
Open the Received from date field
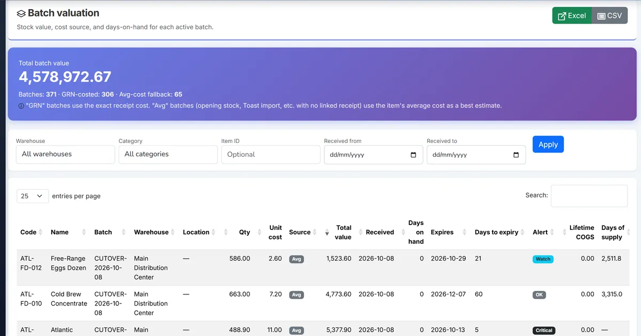[x=373, y=155]
